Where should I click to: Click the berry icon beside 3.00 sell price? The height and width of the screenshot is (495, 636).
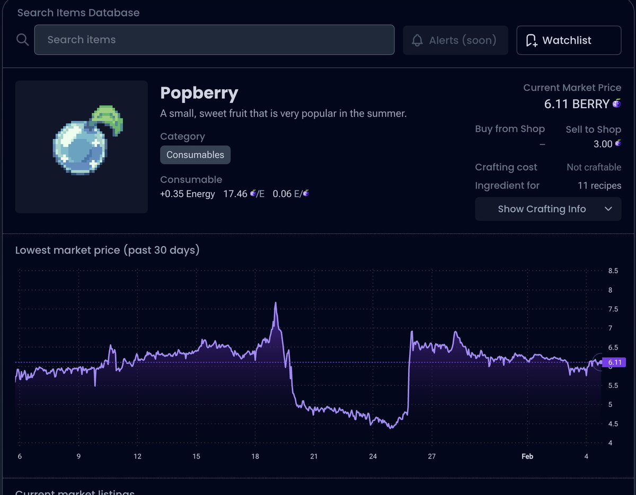pos(618,144)
